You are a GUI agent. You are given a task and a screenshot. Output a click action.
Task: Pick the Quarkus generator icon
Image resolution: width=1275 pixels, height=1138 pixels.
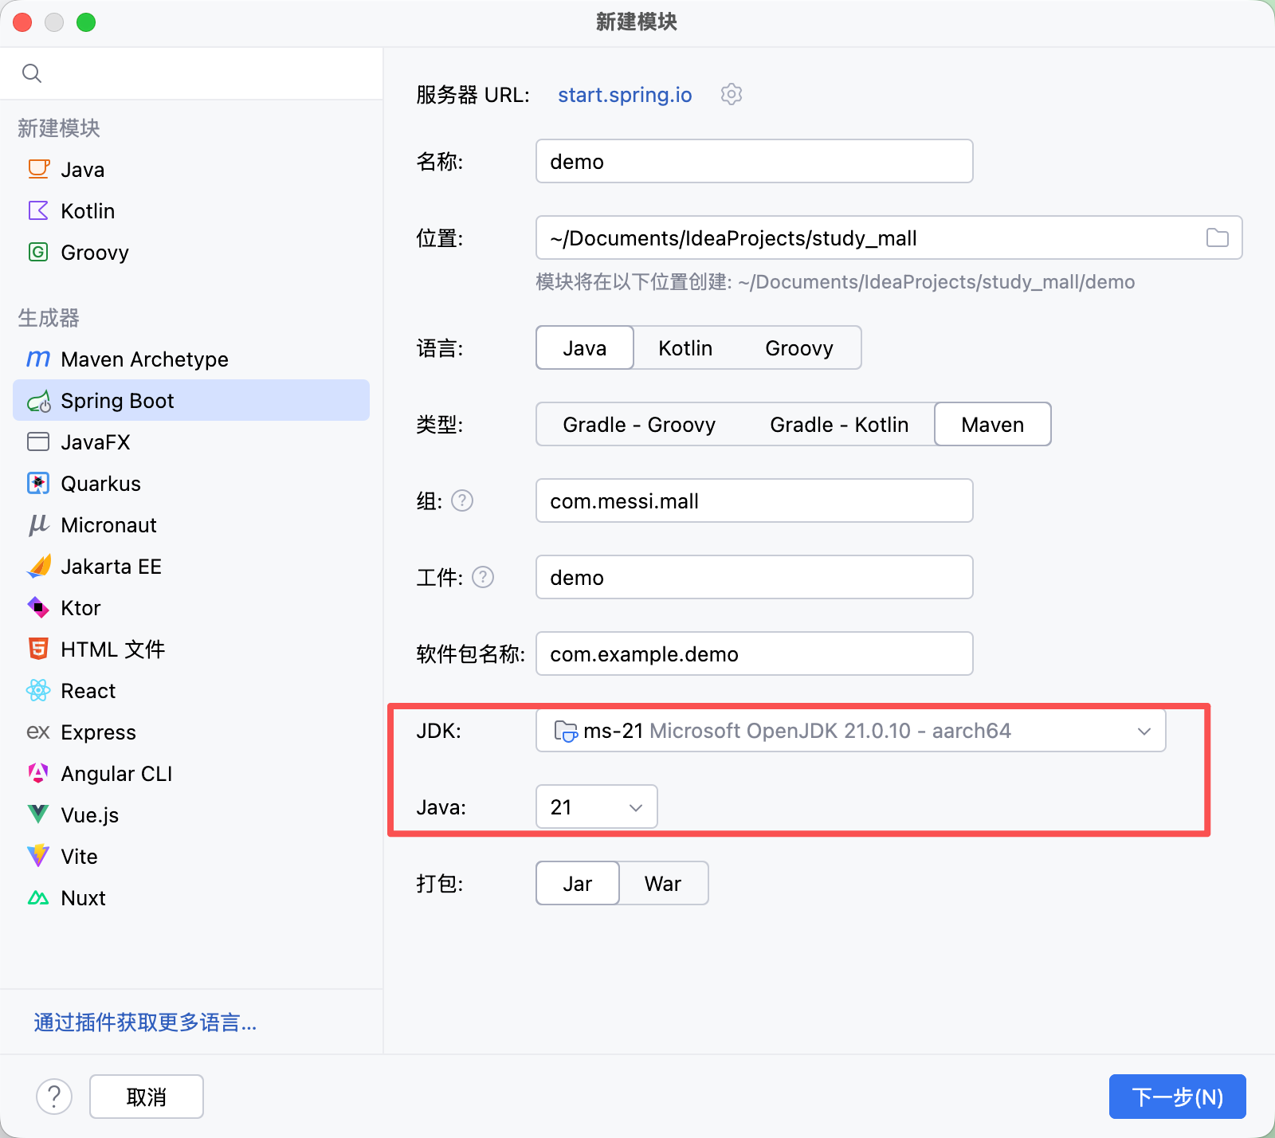point(38,483)
